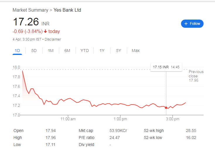Screen dimensions: 215x153
Task: Click the red down arrow icon
Action: point(45,32)
